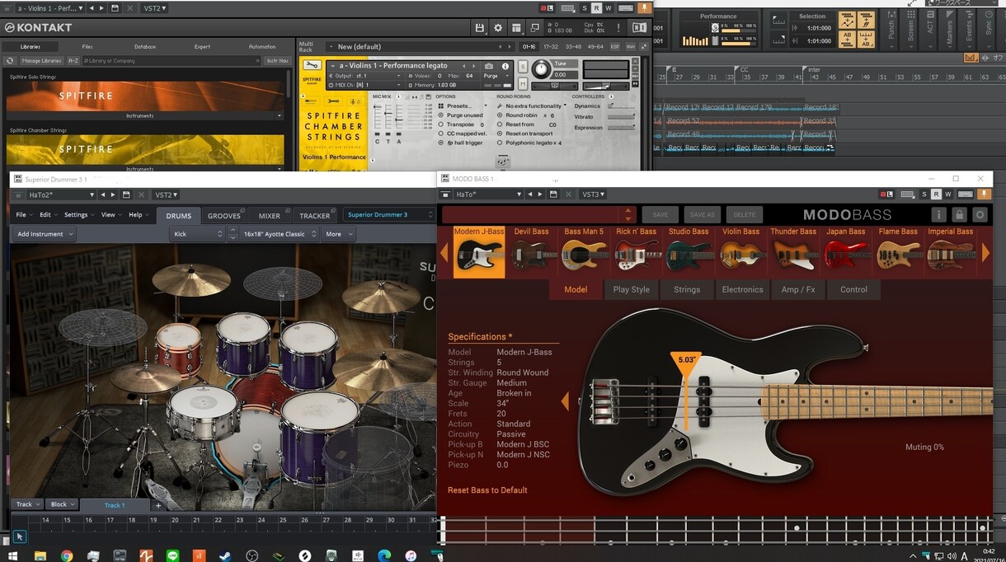Screen dimensions: 1006x562
Task: Click KSP button in Kontakt multi rack
Action: click(x=615, y=47)
